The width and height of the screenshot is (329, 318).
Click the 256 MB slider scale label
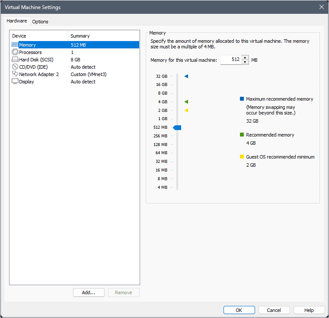click(x=160, y=136)
